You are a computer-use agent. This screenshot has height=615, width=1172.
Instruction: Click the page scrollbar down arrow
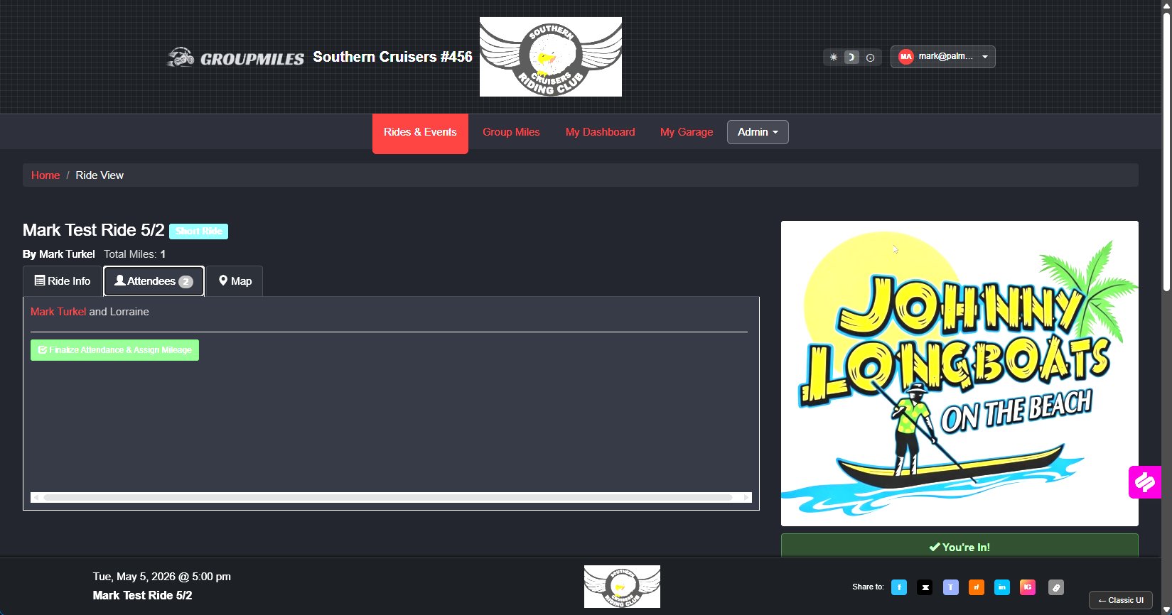pyautogui.click(x=1166, y=609)
